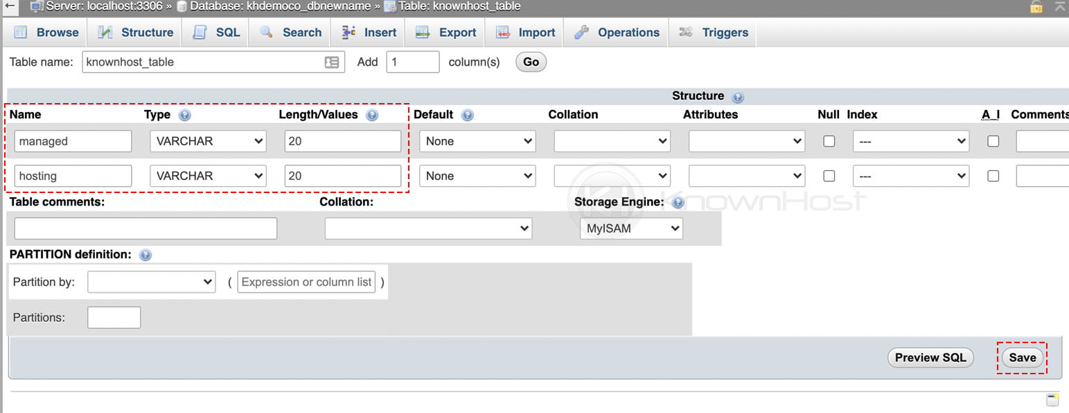Click the help icon next to Length/Values
This screenshot has width=1069, height=413.
(372, 115)
